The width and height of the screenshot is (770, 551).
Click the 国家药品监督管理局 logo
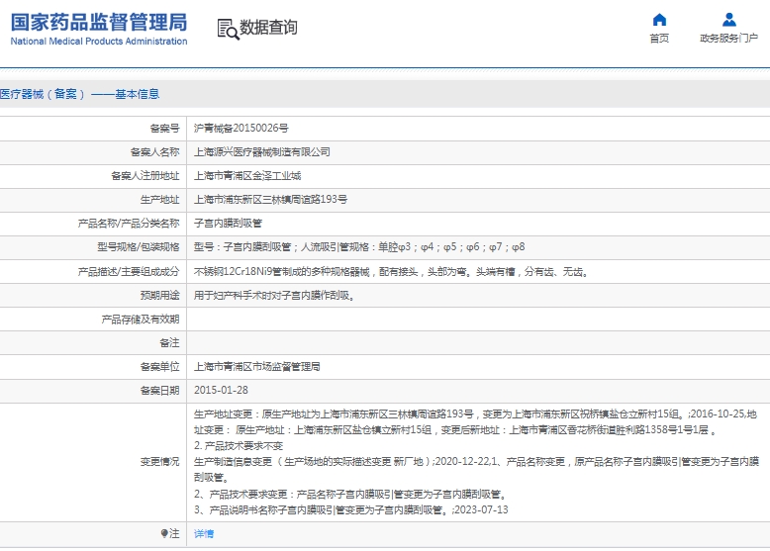coord(99,23)
